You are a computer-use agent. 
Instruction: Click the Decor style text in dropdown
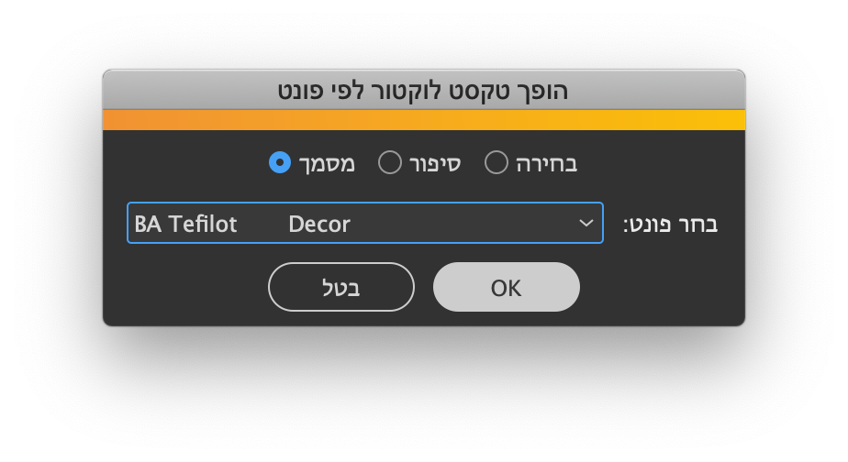pos(318,224)
